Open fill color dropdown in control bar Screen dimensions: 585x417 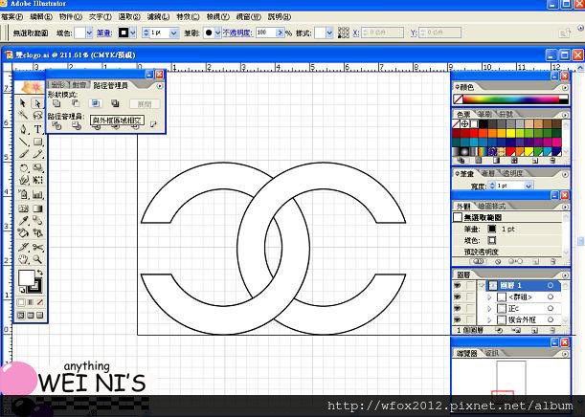(89, 33)
